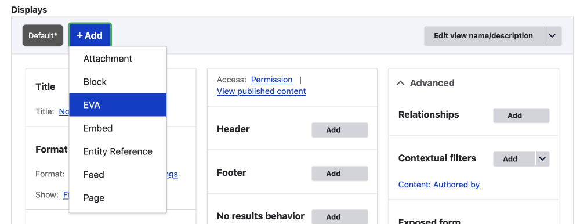This screenshot has height=224, width=580.
Task: Collapse the Advanced section chevron
Action: click(x=400, y=83)
